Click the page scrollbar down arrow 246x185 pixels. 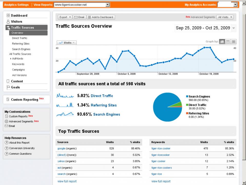point(244,183)
